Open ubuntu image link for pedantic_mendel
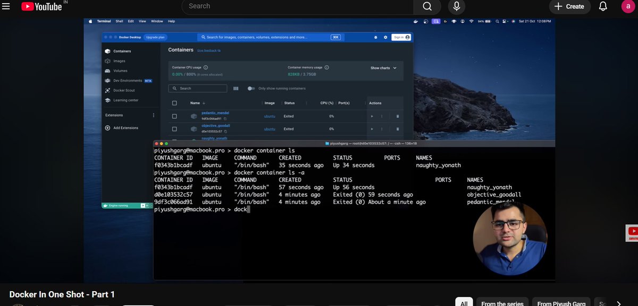The image size is (638, 306). click(270, 116)
